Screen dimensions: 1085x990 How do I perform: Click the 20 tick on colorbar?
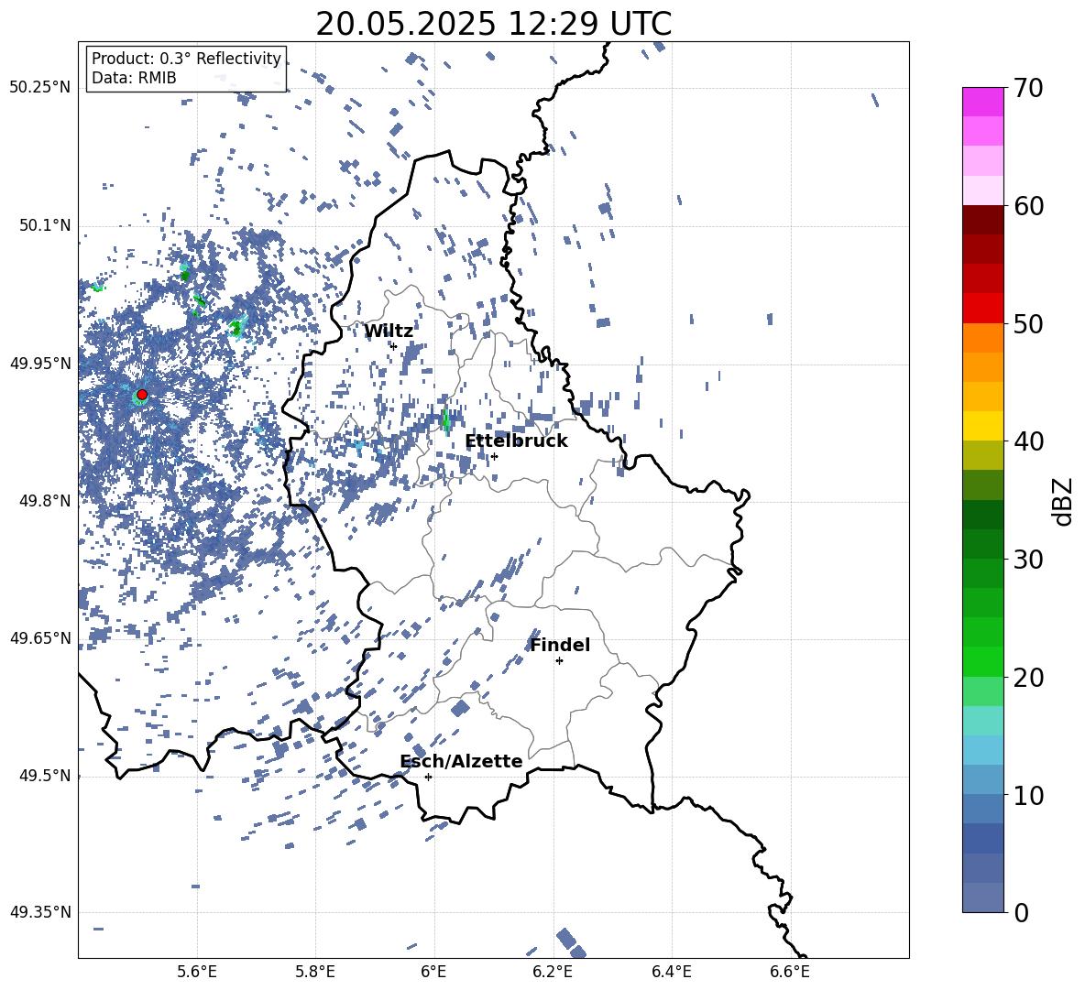click(1029, 678)
